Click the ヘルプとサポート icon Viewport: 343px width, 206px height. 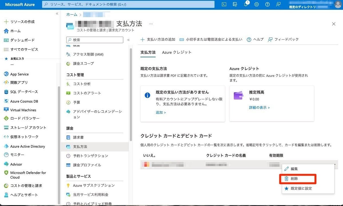(6, 195)
